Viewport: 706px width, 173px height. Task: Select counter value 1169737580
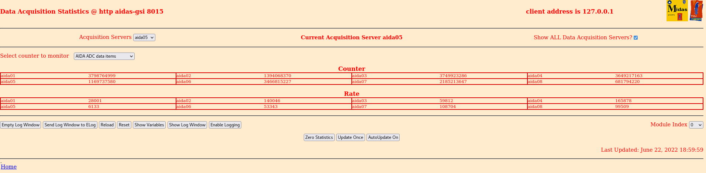pyautogui.click(x=102, y=82)
